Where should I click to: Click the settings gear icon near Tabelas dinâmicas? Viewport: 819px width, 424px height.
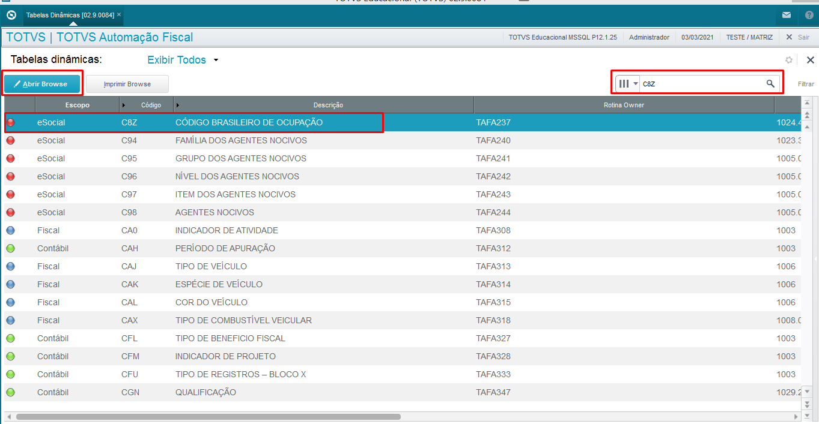tap(789, 60)
